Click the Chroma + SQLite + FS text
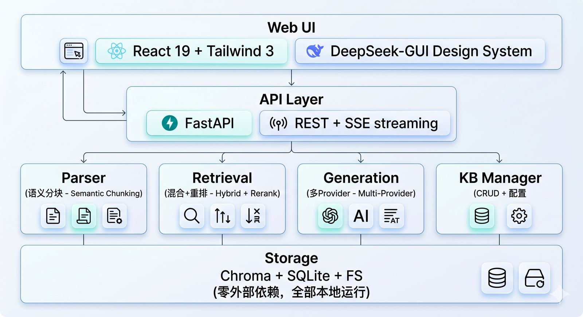 (x=291, y=276)
